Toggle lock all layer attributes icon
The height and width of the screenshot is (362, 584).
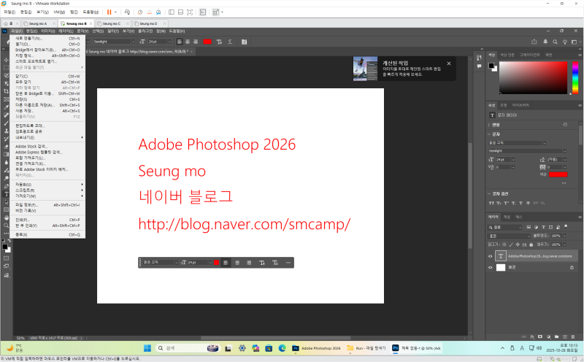tap(531, 244)
